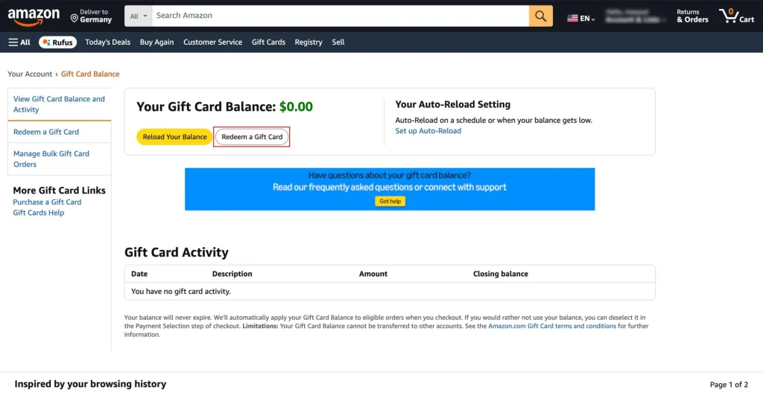Image resolution: width=763 pixels, height=401 pixels.
Task: Click Gift Card Balance breadcrumb
Action: [x=90, y=74]
